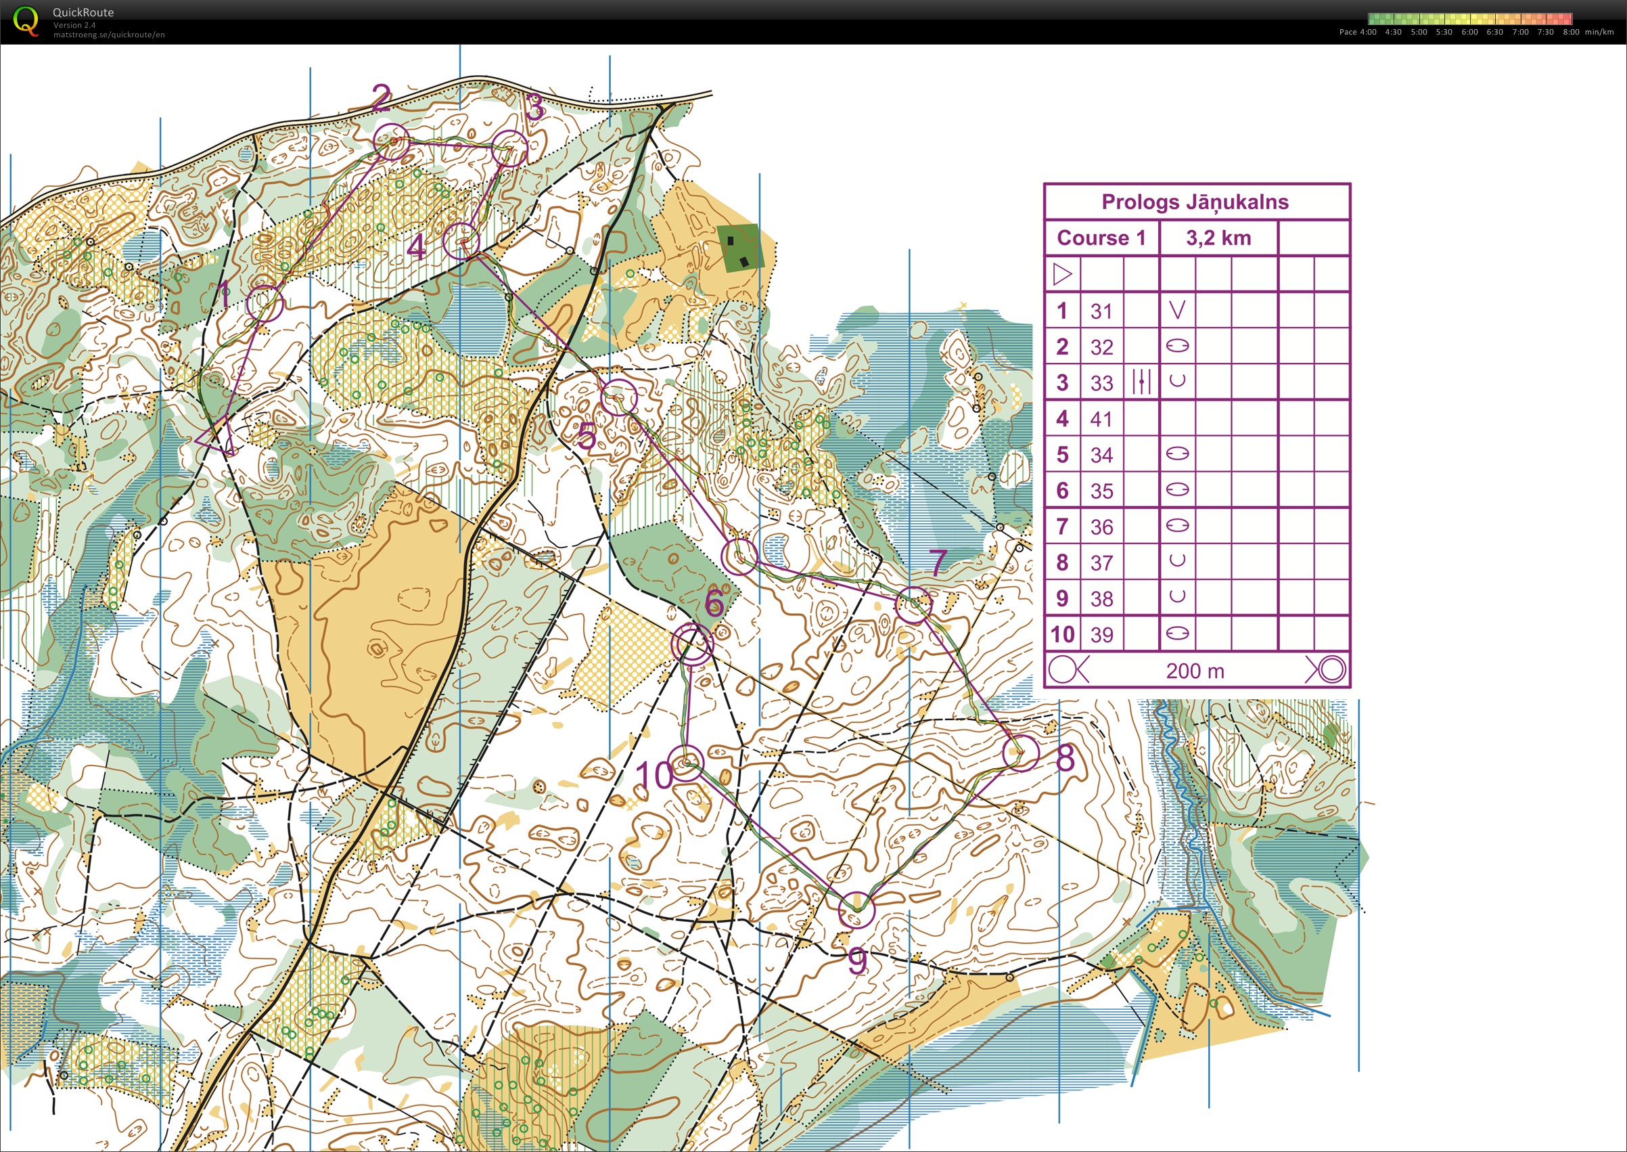Viewport: 1627px width, 1152px height.
Task: Select control code 39 in the table
Action: tap(1101, 634)
